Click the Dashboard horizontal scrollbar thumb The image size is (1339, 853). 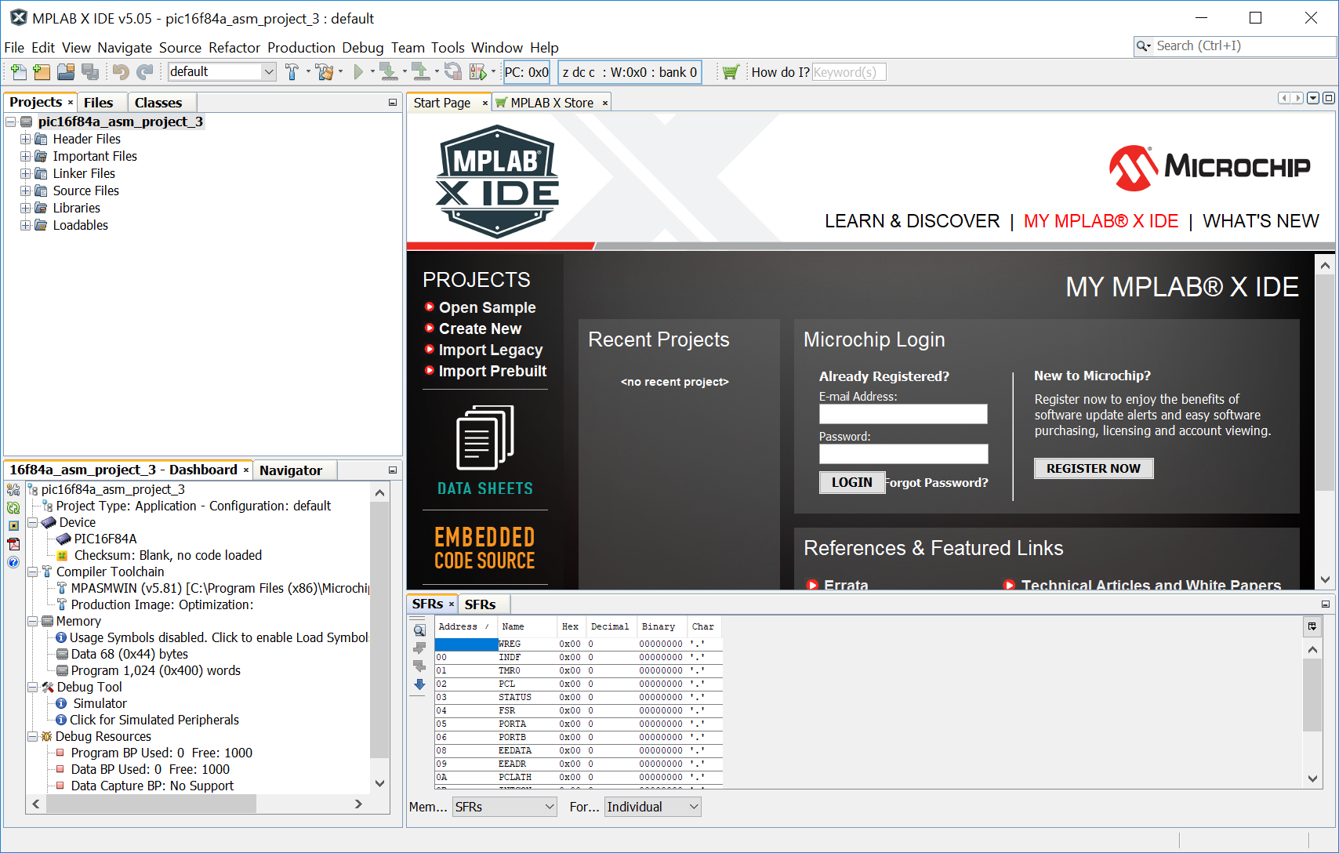151,804
